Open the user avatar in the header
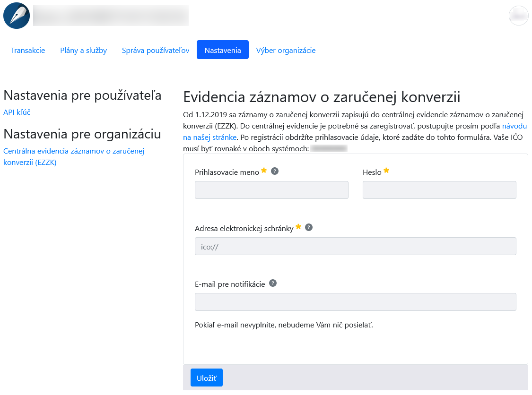 (x=518, y=16)
